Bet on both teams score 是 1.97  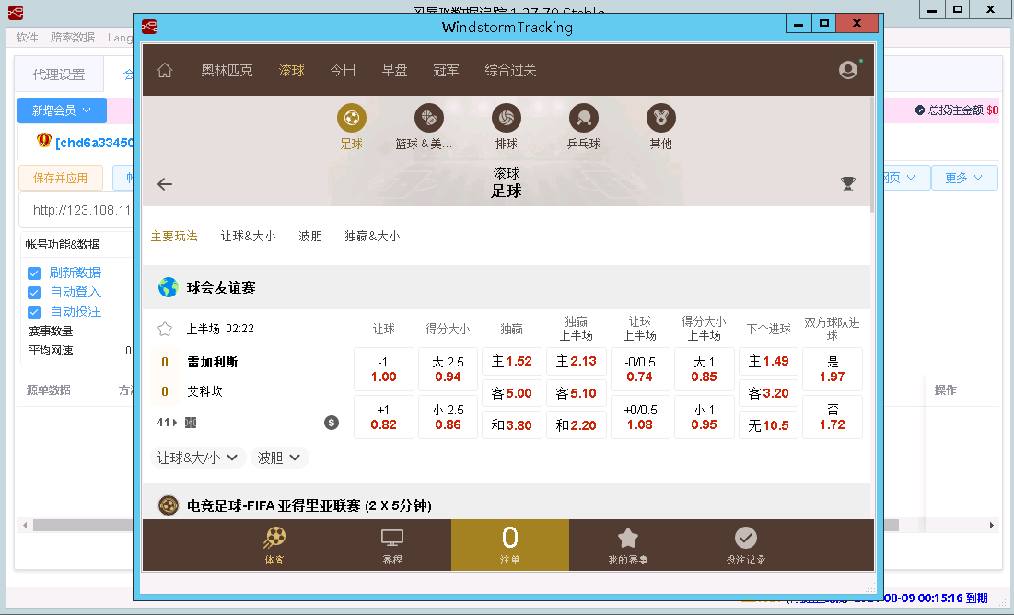pos(833,369)
